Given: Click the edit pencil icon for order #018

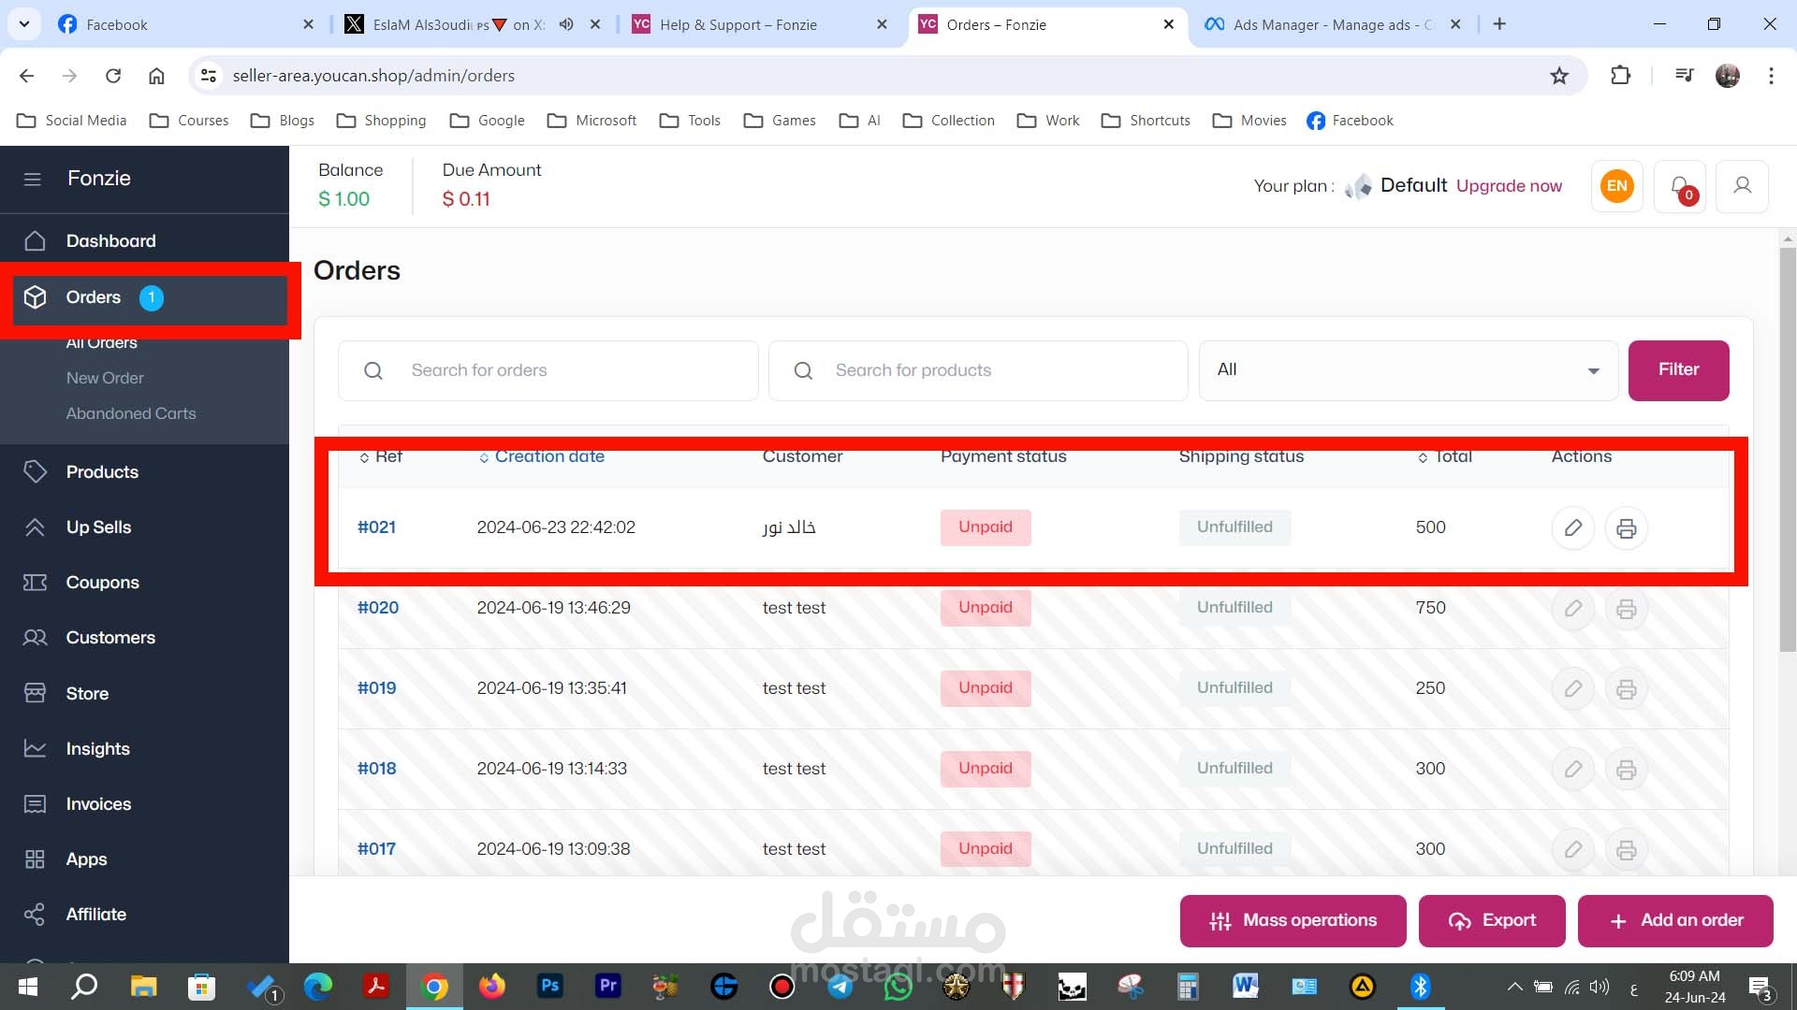Looking at the screenshot, I should 1573,769.
